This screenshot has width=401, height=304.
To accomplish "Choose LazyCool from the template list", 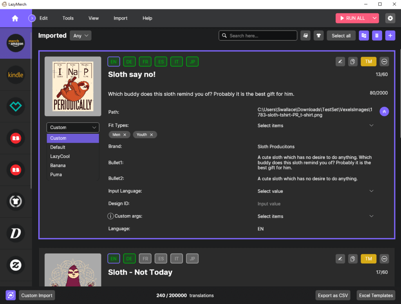I will coord(60,156).
